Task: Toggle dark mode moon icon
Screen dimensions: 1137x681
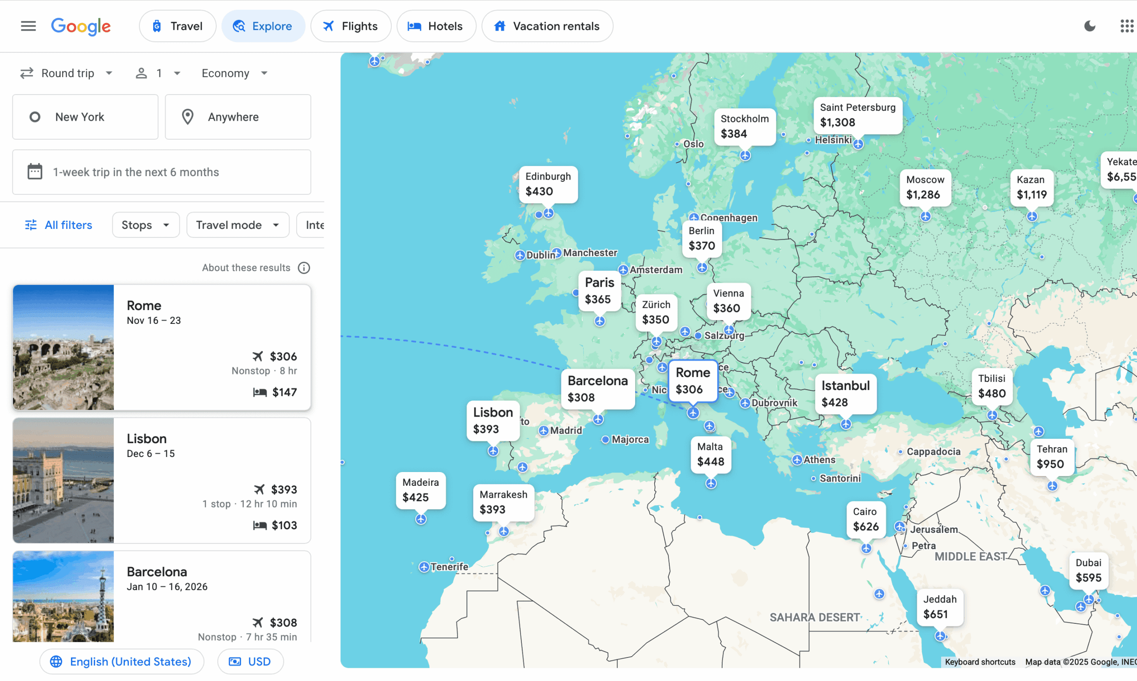Action: point(1089,26)
